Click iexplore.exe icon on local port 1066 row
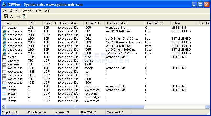This screenshot has height=116, width=211. point(4,53)
